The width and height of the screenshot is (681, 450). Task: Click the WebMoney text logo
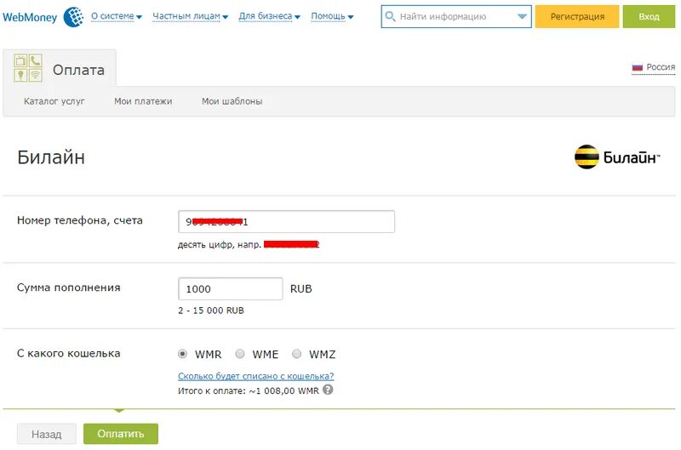coord(30,17)
